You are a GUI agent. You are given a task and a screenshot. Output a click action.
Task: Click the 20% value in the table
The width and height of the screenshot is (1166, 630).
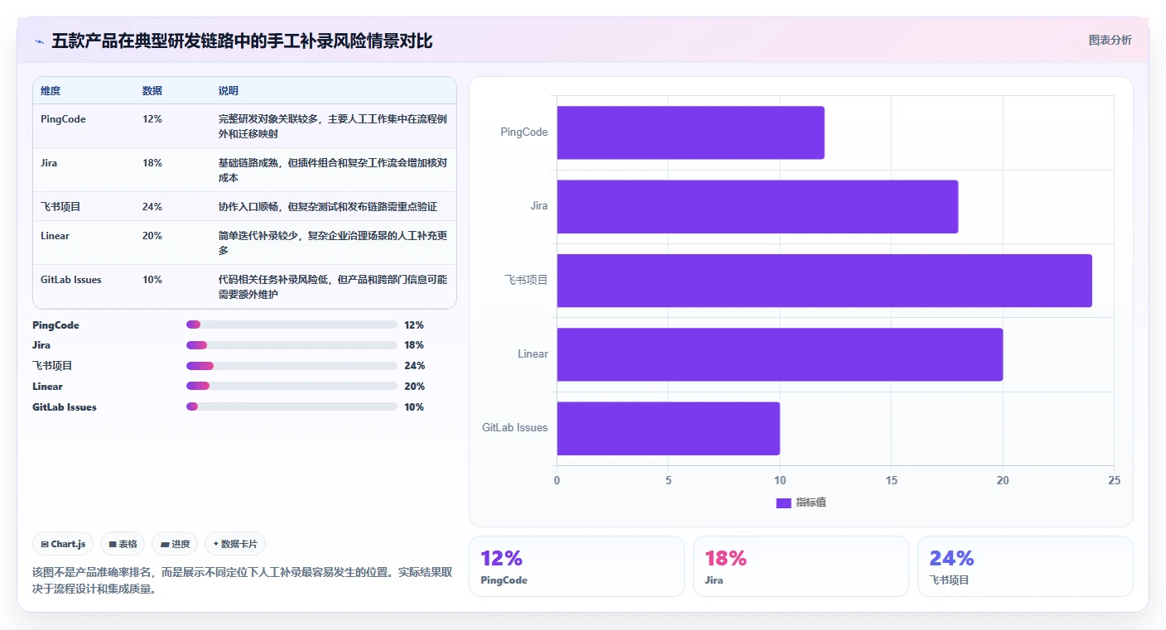(x=152, y=236)
